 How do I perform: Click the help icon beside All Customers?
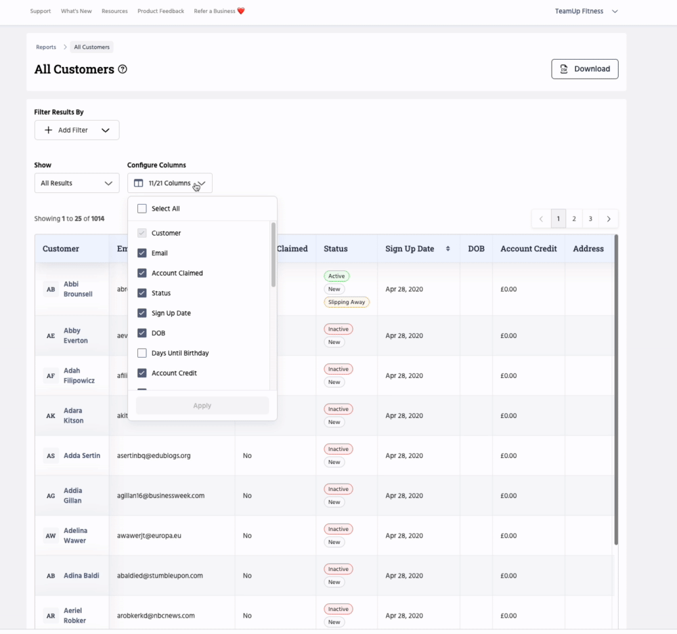123,69
